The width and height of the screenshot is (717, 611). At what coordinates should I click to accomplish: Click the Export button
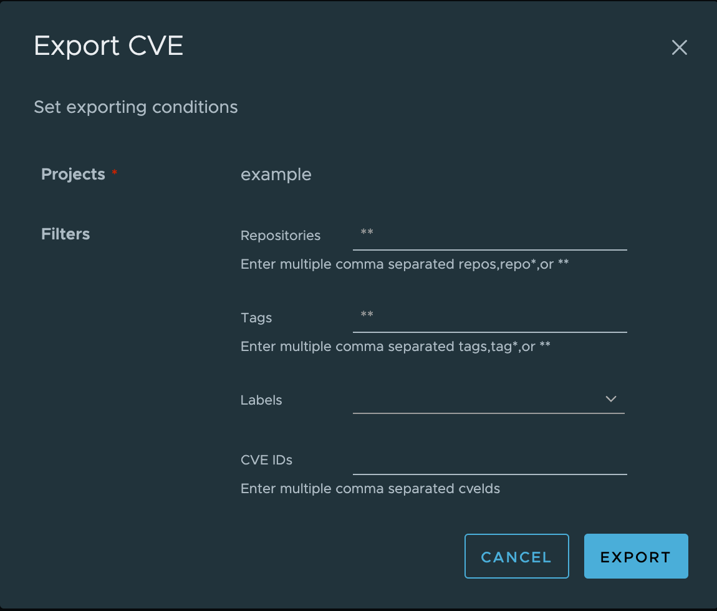click(x=636, y=556)
